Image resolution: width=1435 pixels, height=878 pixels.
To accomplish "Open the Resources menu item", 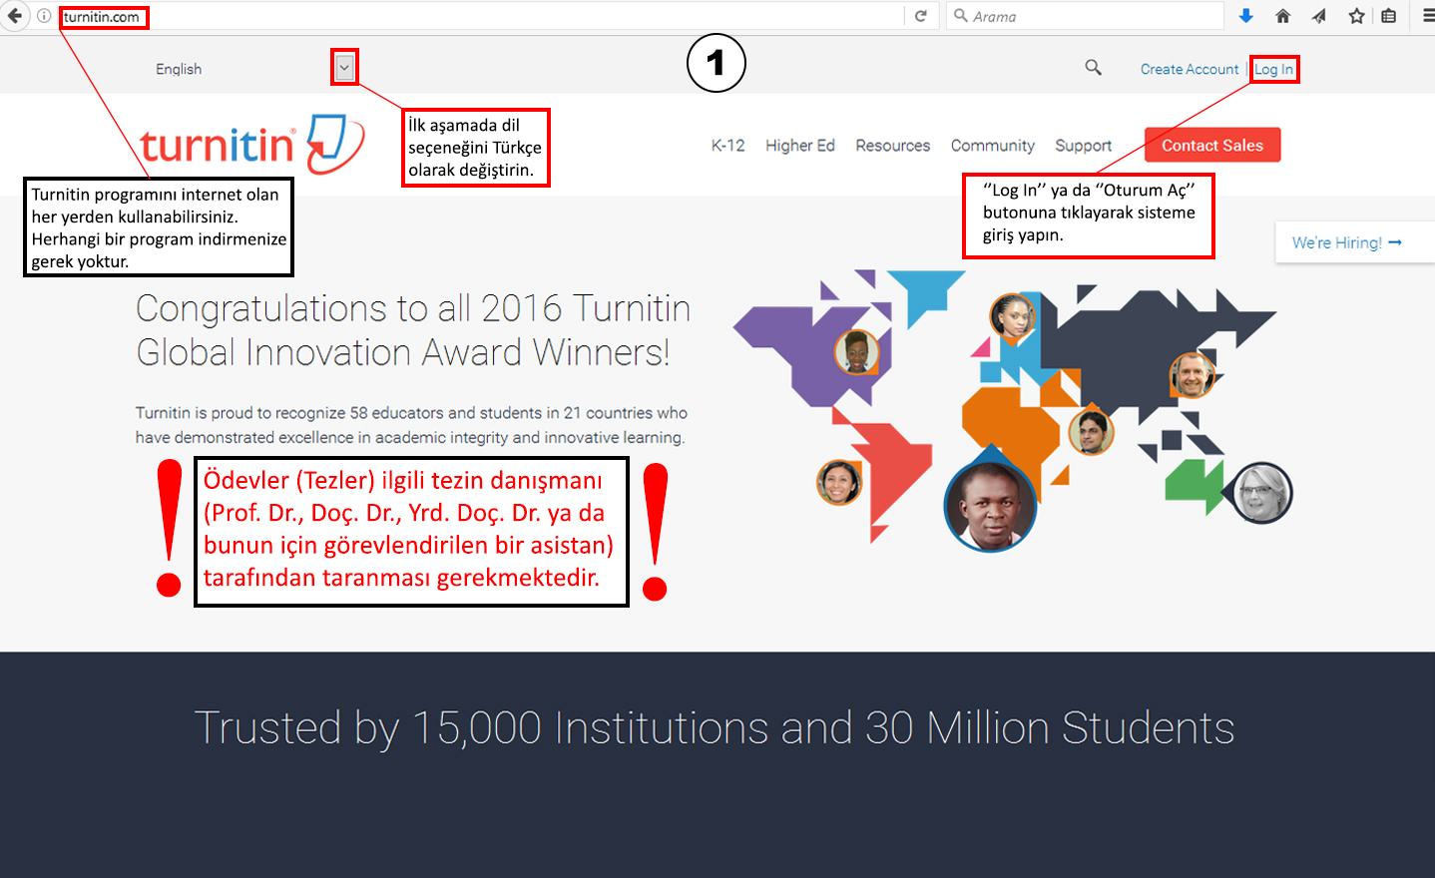I will click(x=893, y=146).
